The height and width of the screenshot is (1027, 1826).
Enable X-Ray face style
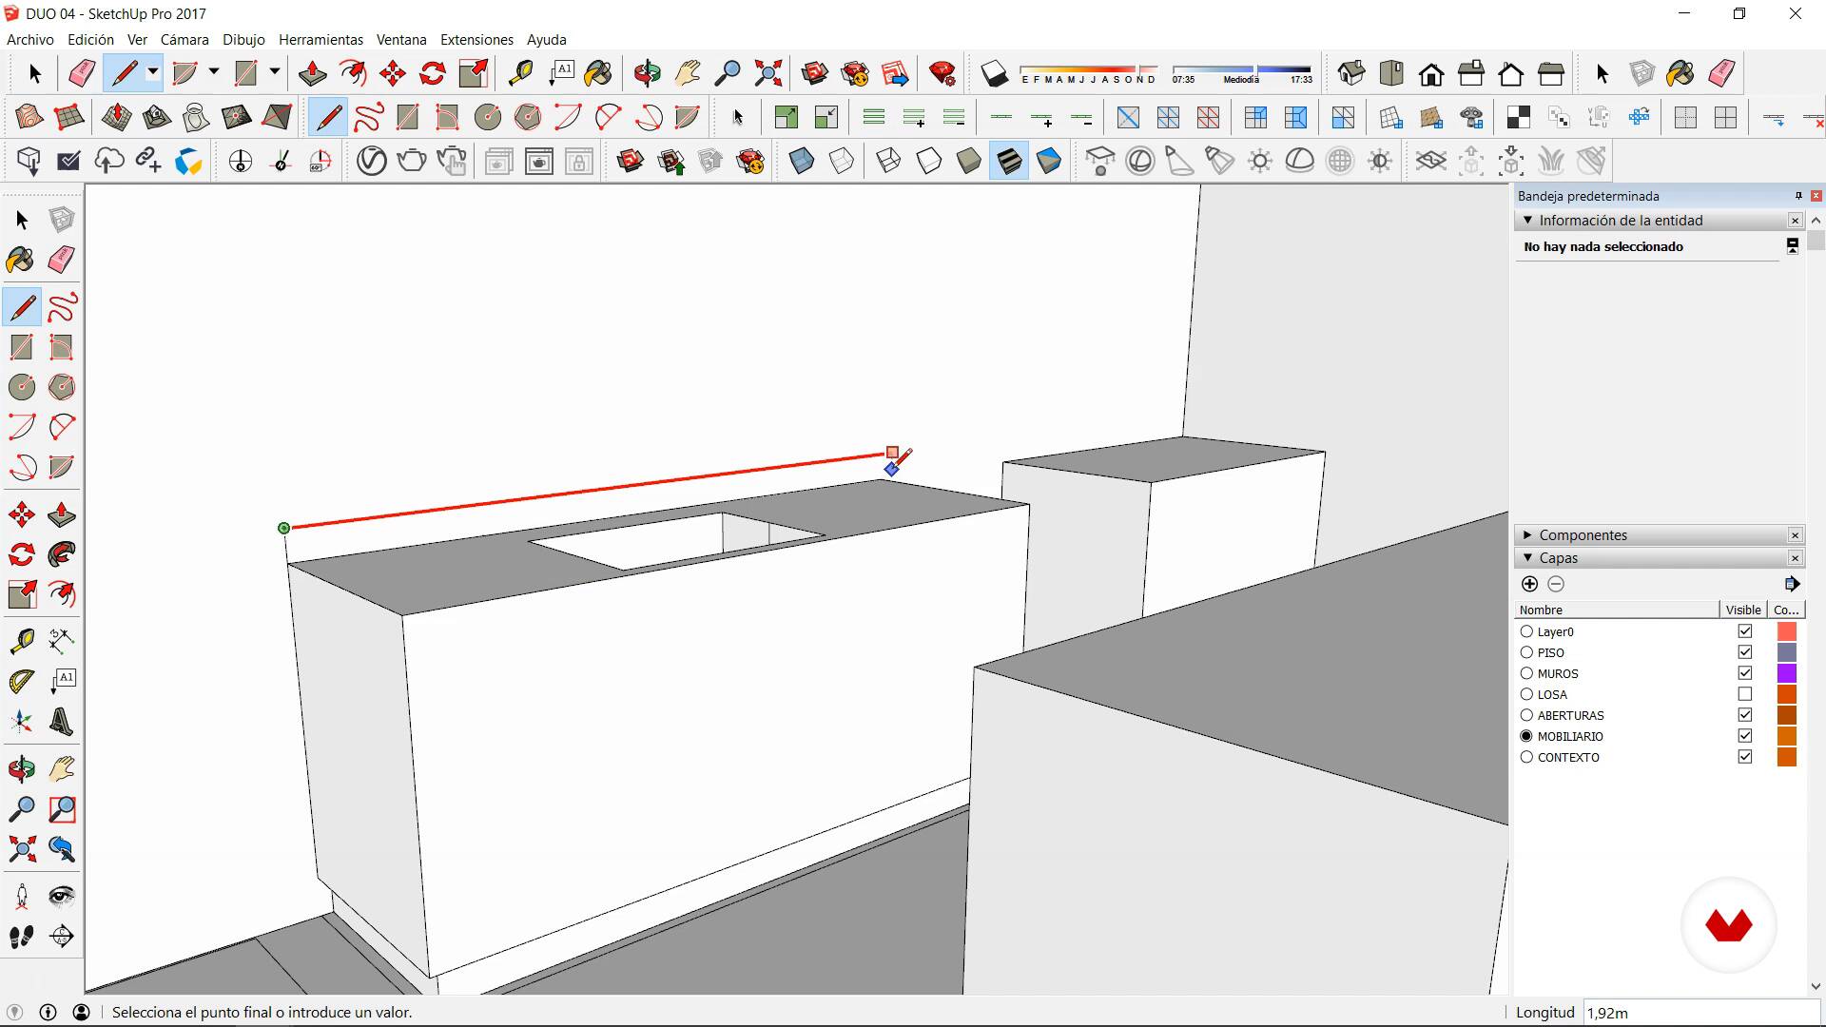tap(802, 161)
